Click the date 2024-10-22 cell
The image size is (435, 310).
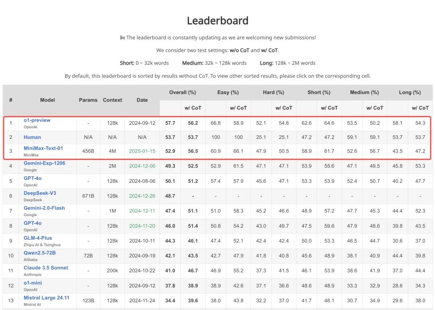click(x=142, y=271)
